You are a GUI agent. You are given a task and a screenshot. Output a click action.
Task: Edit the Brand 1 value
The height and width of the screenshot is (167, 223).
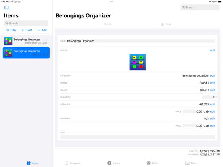click(x=212, y=83)
